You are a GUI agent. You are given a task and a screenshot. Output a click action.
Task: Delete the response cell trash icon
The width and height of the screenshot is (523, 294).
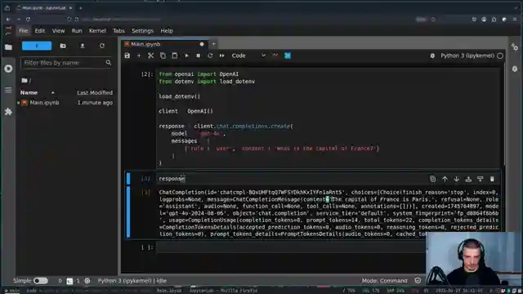[x=492, y=179]
